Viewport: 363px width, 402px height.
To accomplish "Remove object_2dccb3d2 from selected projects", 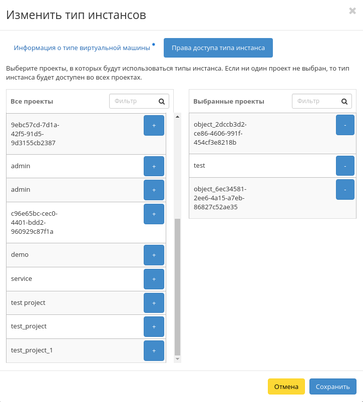I will click(345, 125).
